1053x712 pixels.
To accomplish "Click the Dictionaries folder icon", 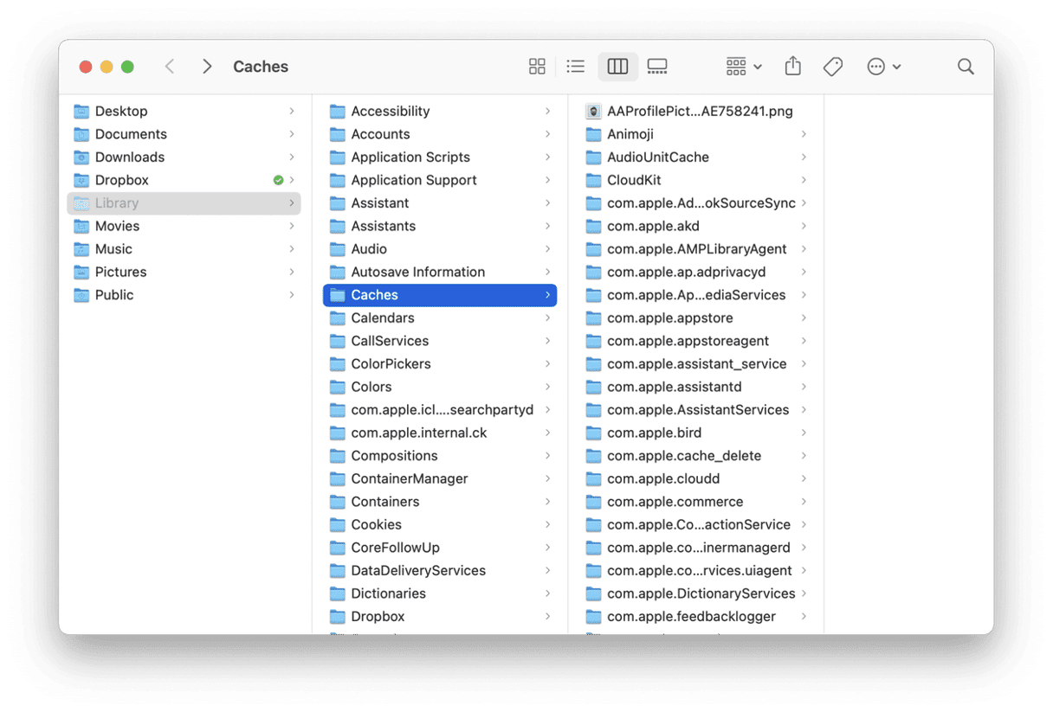I will coord(338,593).
